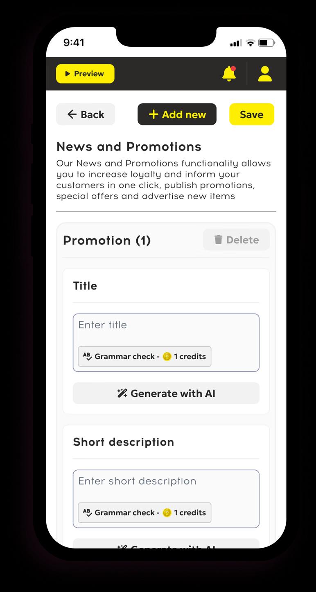The image size is (316, 592).
Task: Click the back arrow icon
Action: (x=72, y=114)
